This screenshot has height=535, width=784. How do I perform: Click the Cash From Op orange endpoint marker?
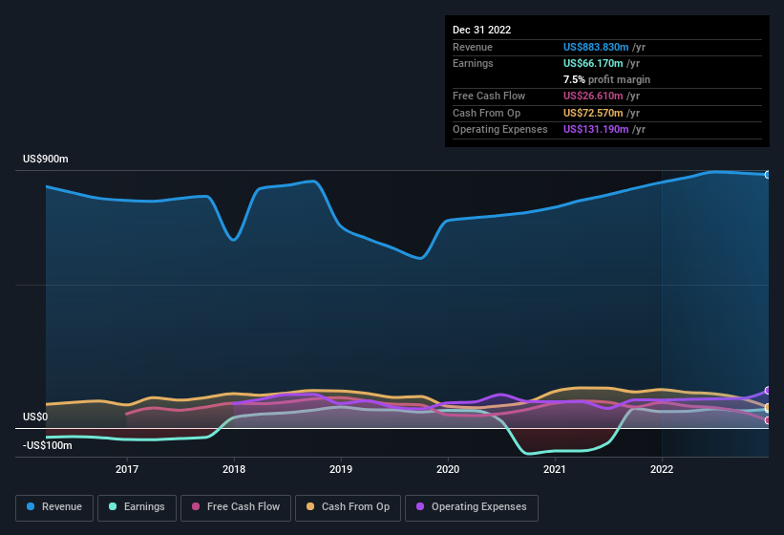click(768, 408)
